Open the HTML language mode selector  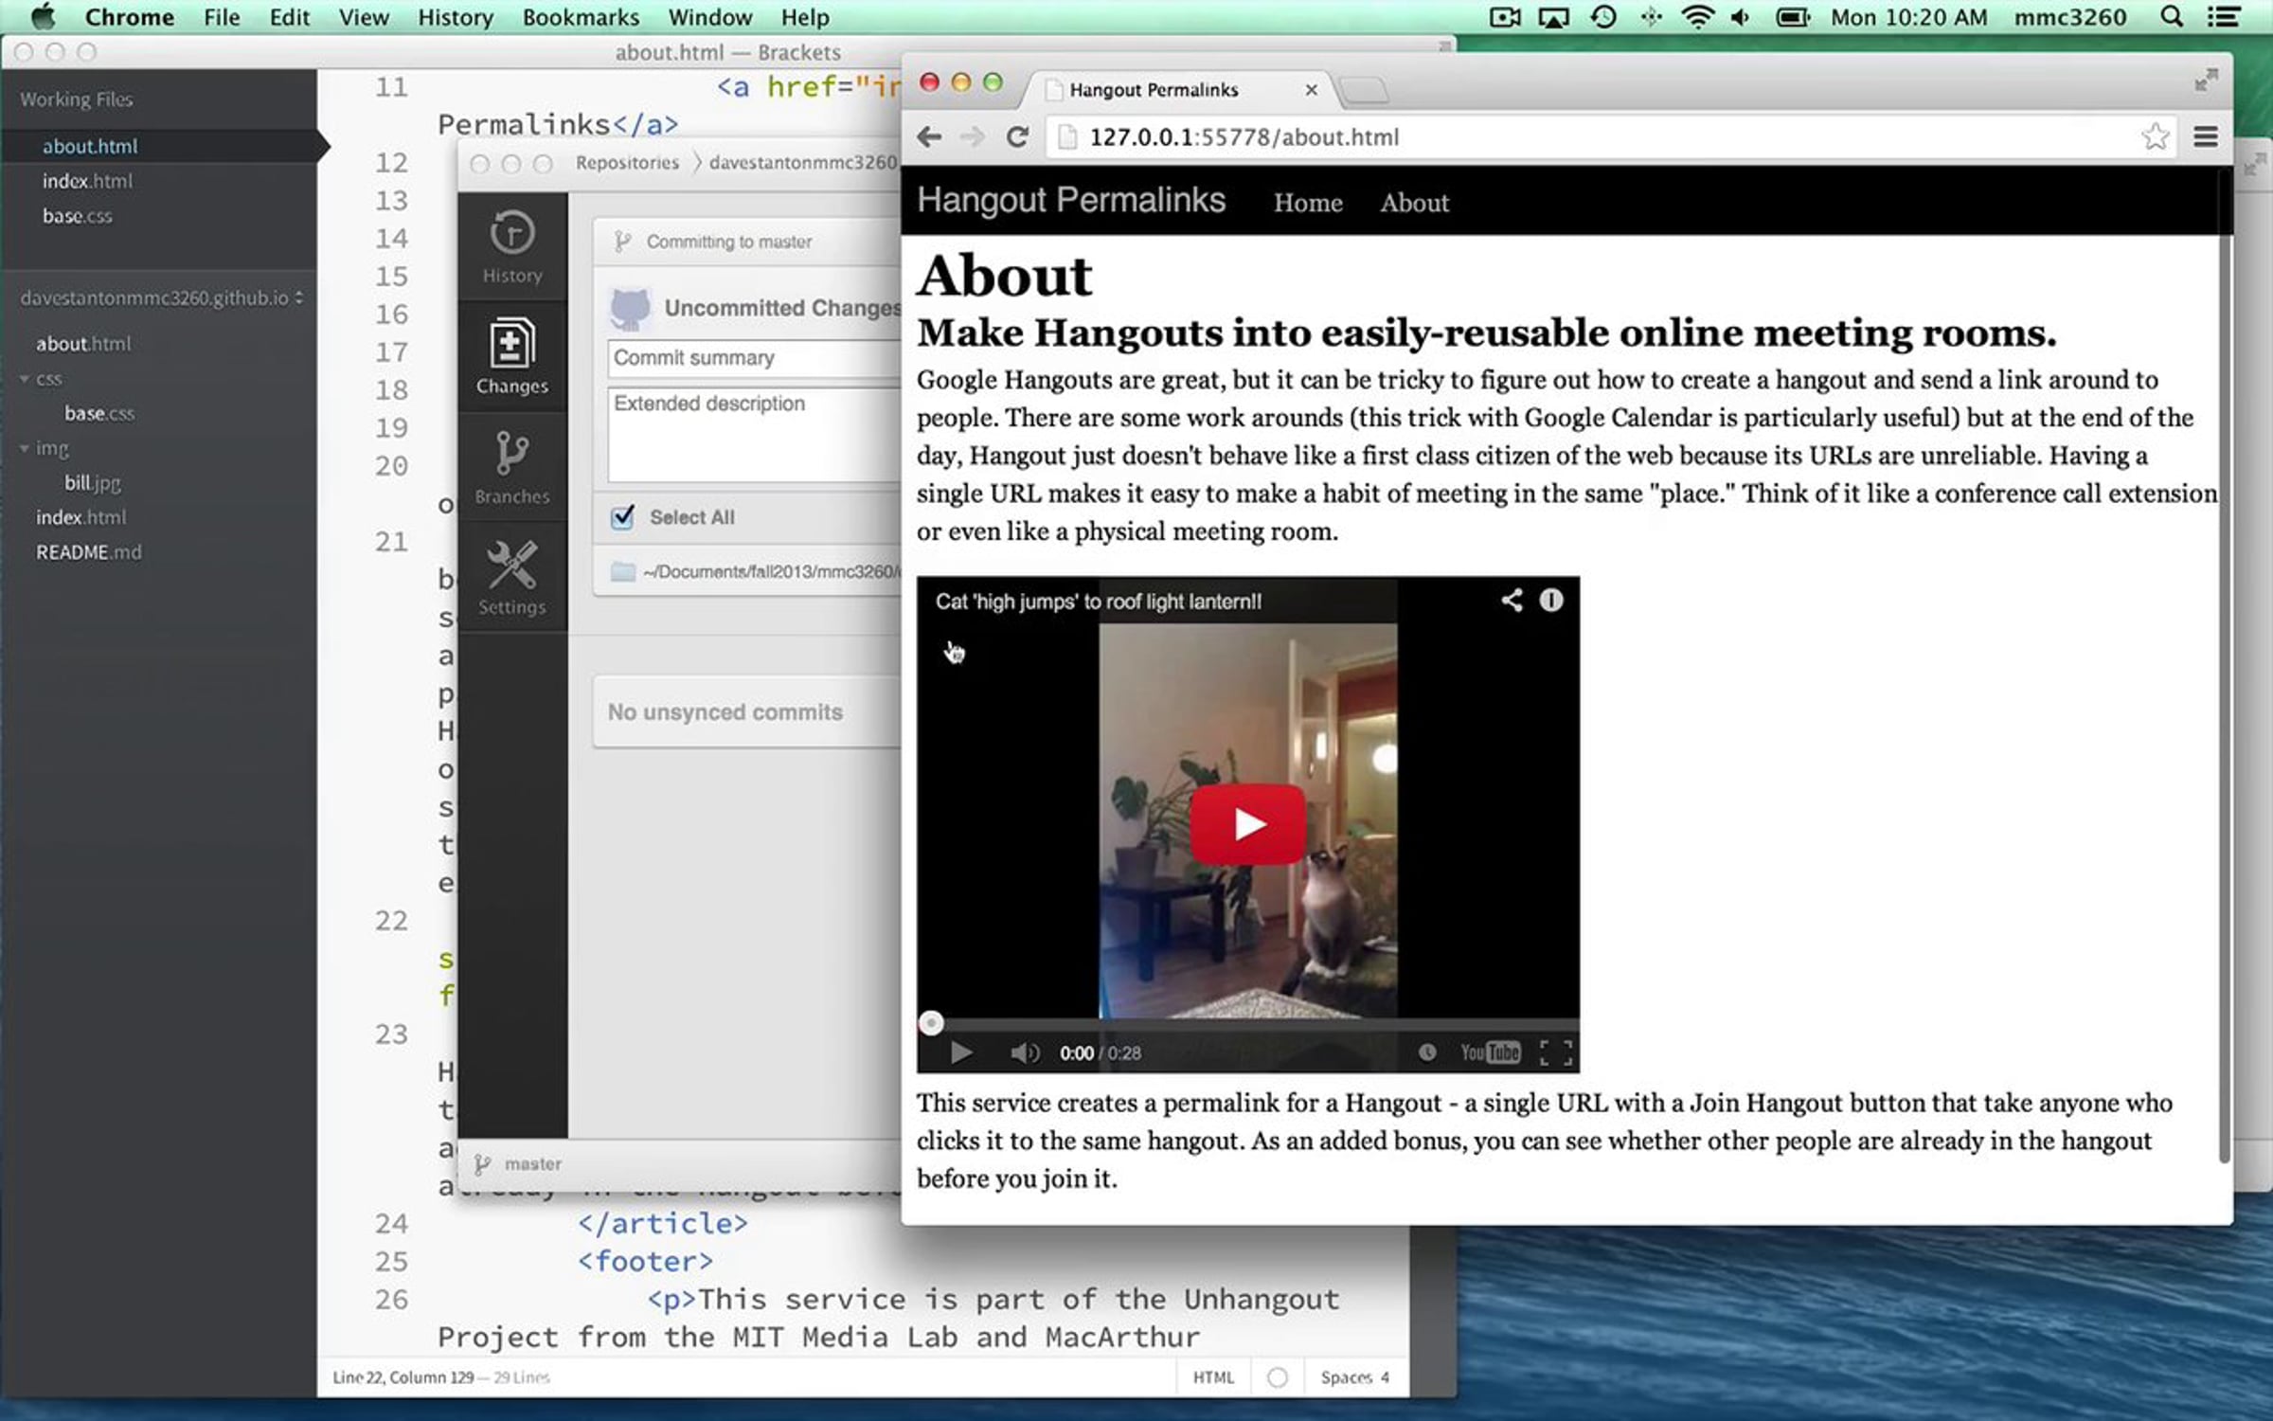[x=1213, y=1377]
